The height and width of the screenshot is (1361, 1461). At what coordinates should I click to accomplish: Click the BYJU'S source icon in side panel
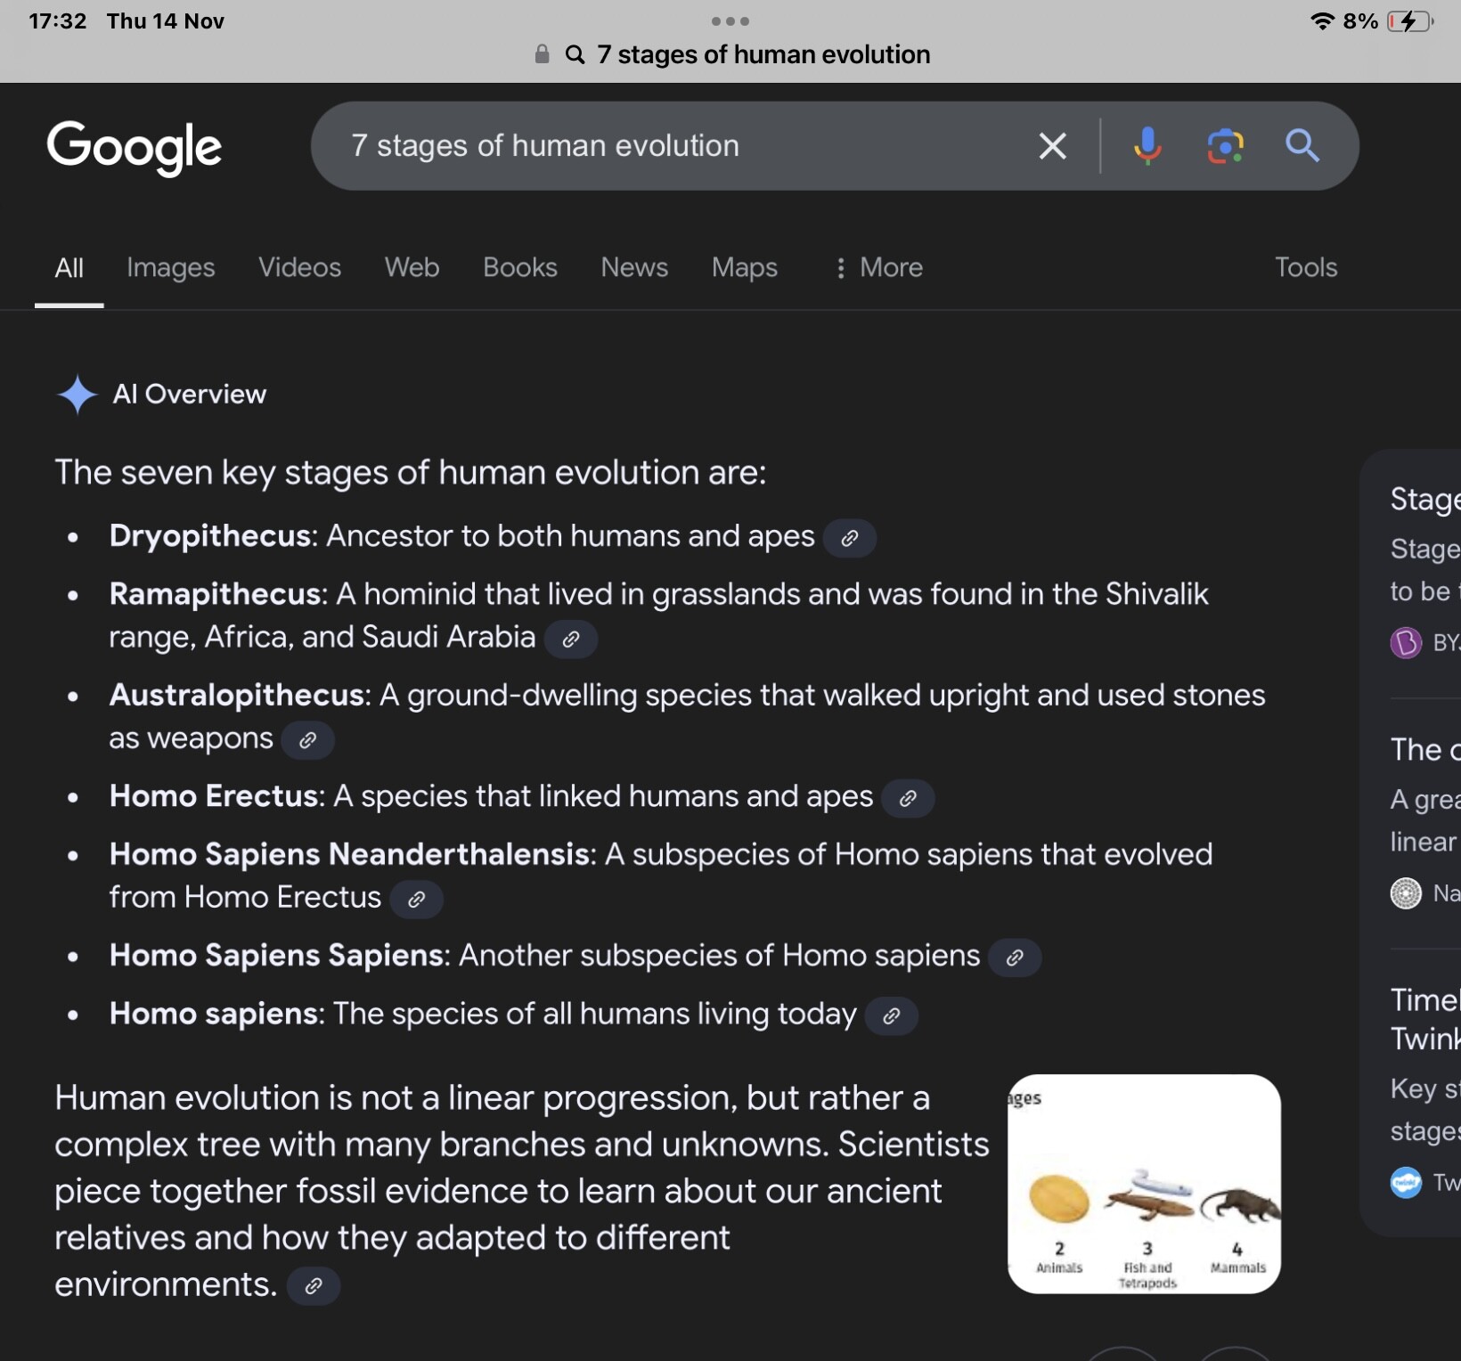(x=1406, y=642)
